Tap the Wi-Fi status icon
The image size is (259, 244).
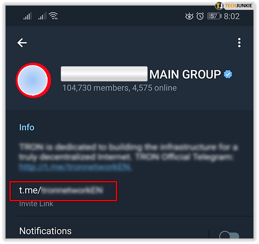tap(53, 16)
